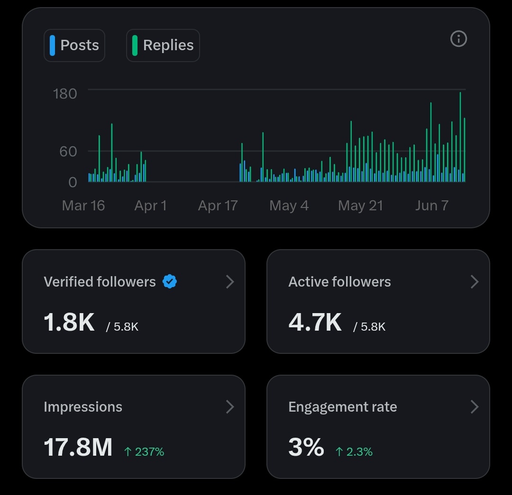
Task: Click the 3% engagement rate value
Action: pyautogui.click(x=306, y=447)
